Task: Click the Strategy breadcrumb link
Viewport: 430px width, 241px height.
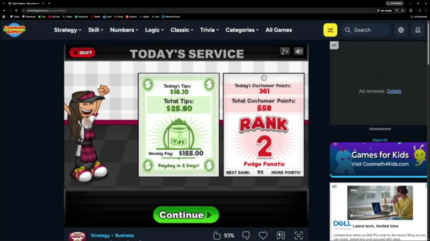Action: tap(100, 235)
